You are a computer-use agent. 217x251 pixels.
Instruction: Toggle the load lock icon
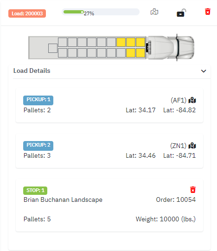181,13
